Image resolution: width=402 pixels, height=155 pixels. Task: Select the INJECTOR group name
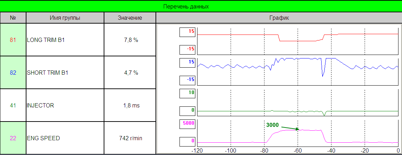[x=40, y=105]
